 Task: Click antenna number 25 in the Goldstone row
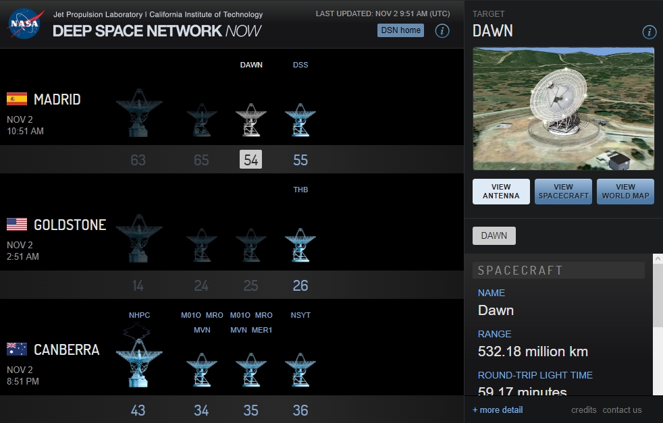tap(250, 285)
